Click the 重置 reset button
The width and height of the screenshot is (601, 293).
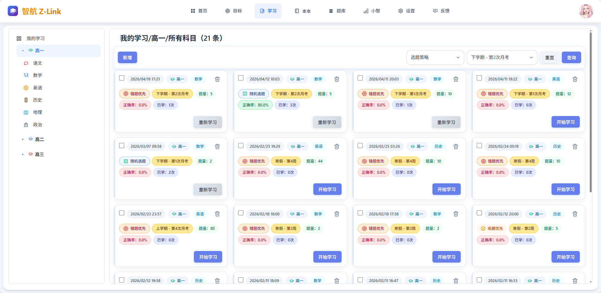pyautogui.click(x=550, y=57)
